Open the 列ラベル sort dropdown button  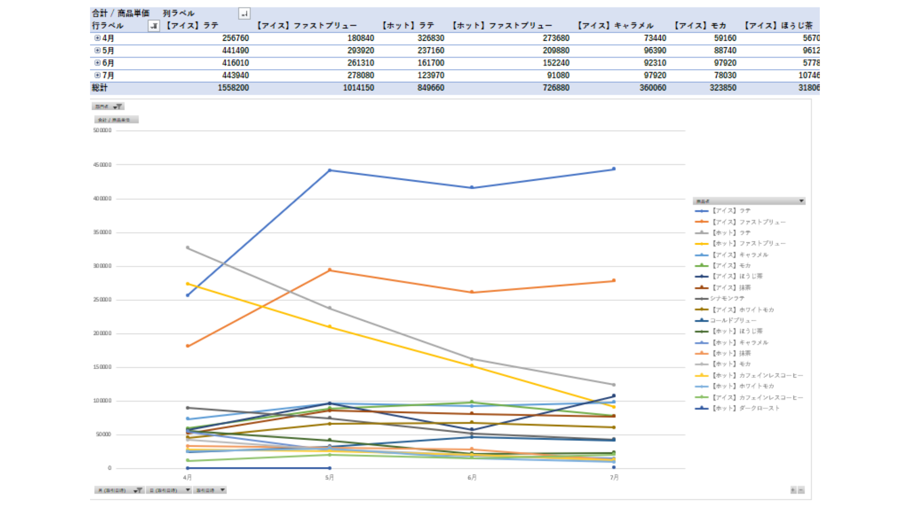tap(244, 14)
